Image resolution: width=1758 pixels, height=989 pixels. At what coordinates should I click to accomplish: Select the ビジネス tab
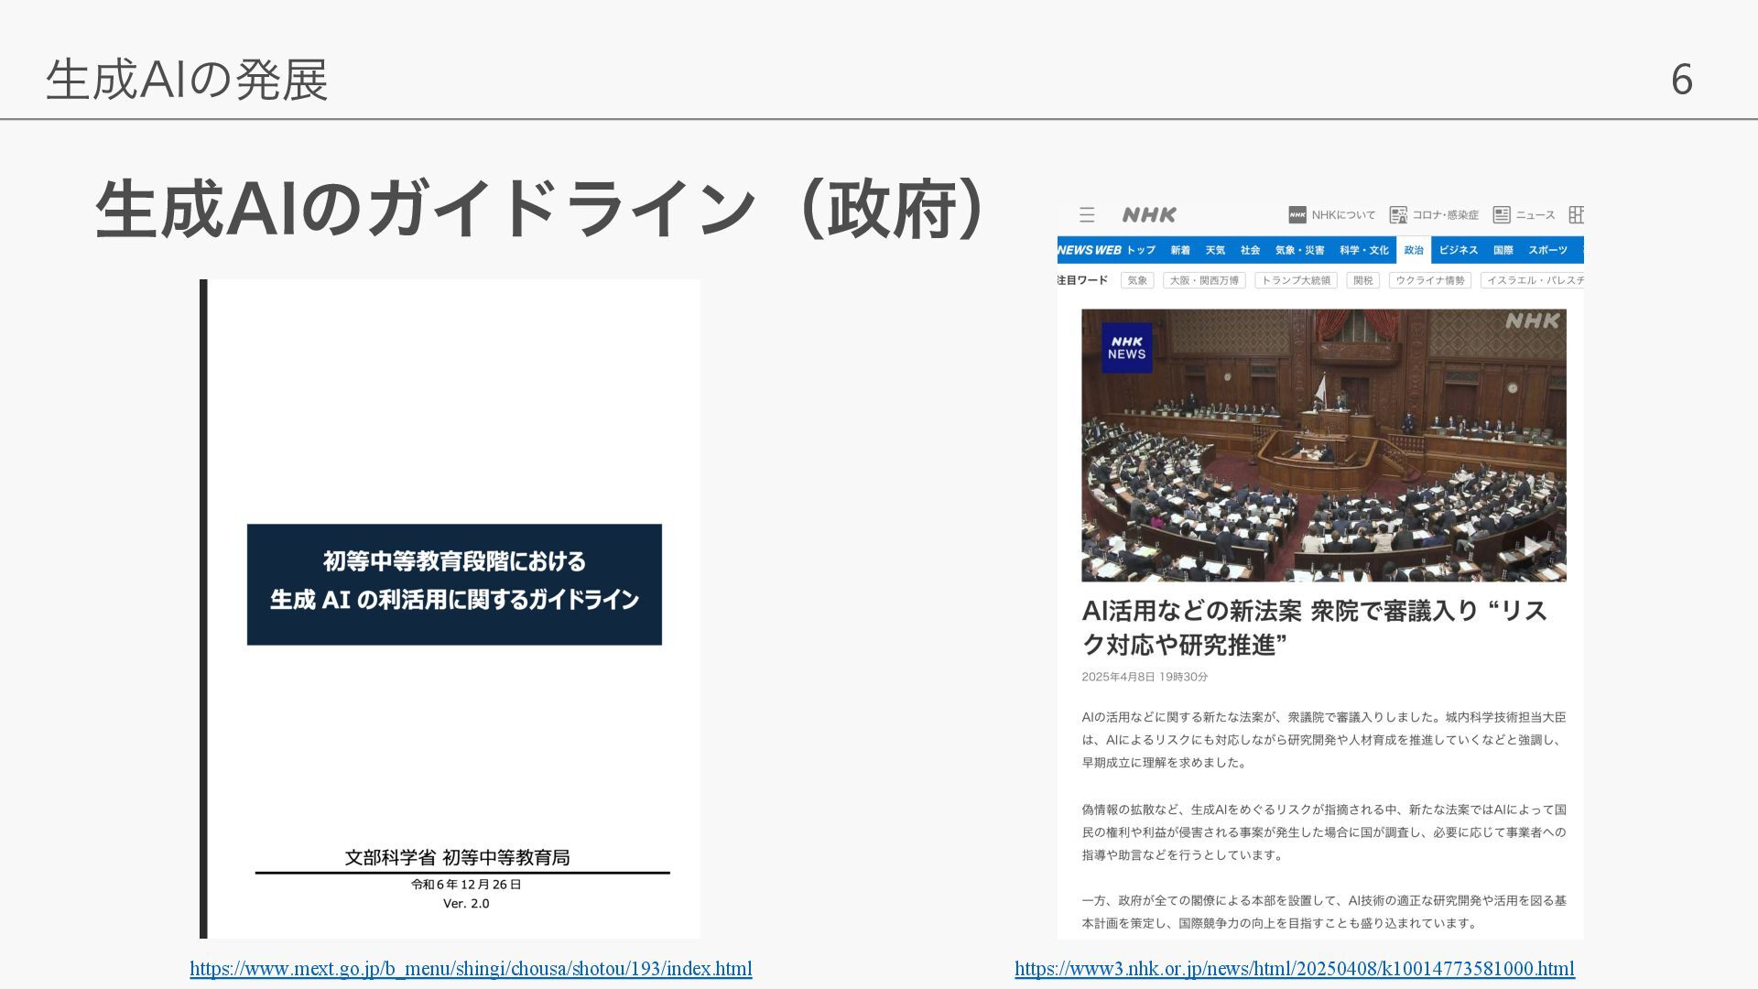[1458, 250]
